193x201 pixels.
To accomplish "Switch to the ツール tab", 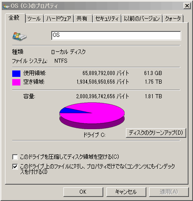I will (x=34, y=19).
